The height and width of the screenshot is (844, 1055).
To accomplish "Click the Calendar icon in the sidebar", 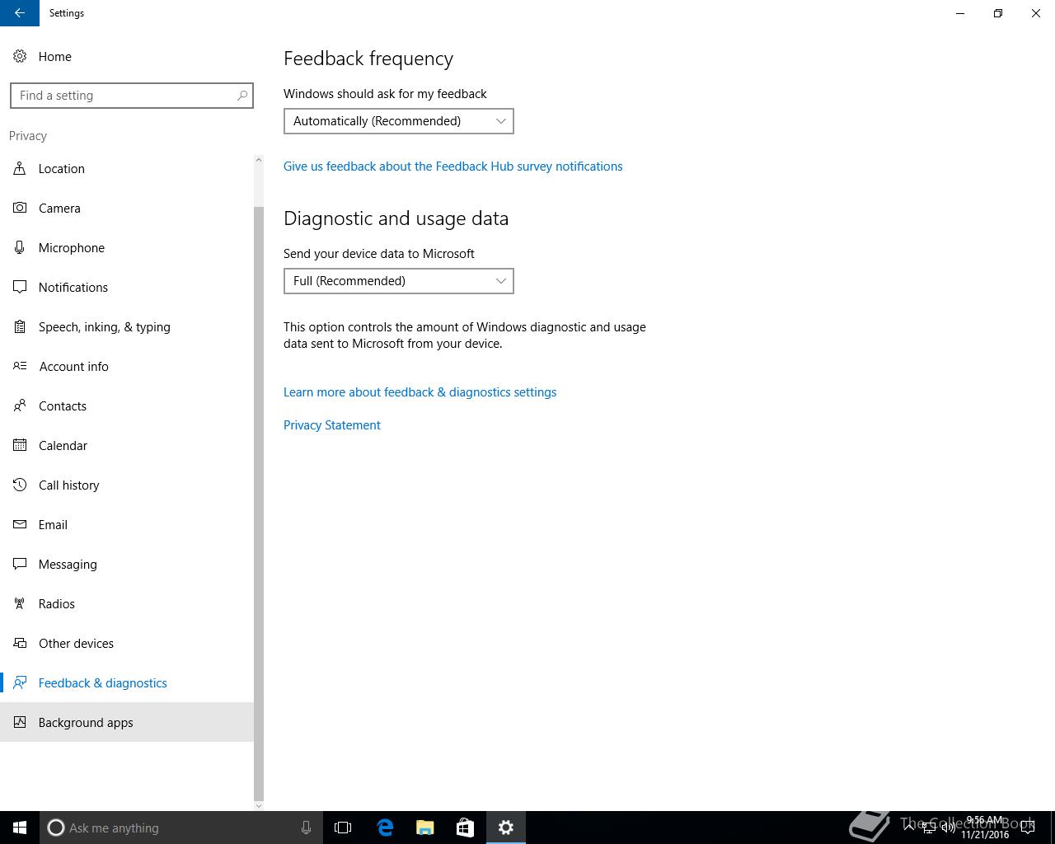I will click(20, 445).
